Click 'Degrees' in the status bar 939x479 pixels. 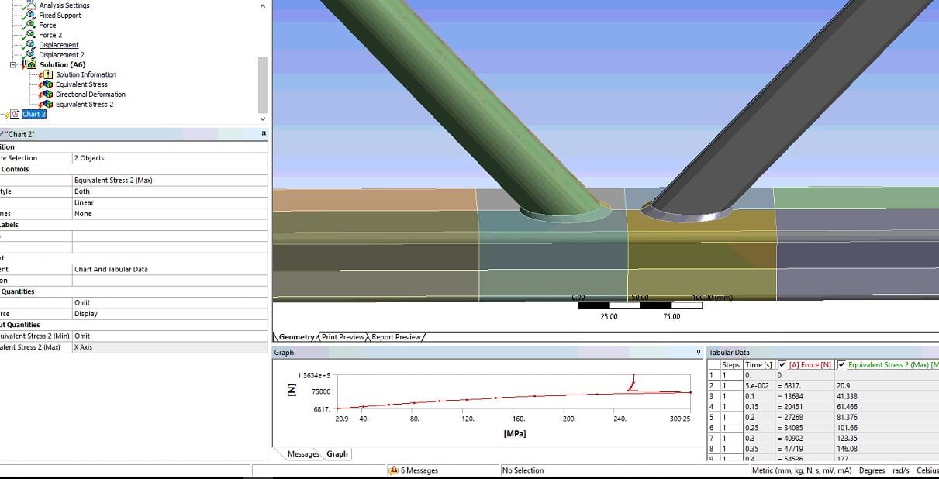(872, 470)
